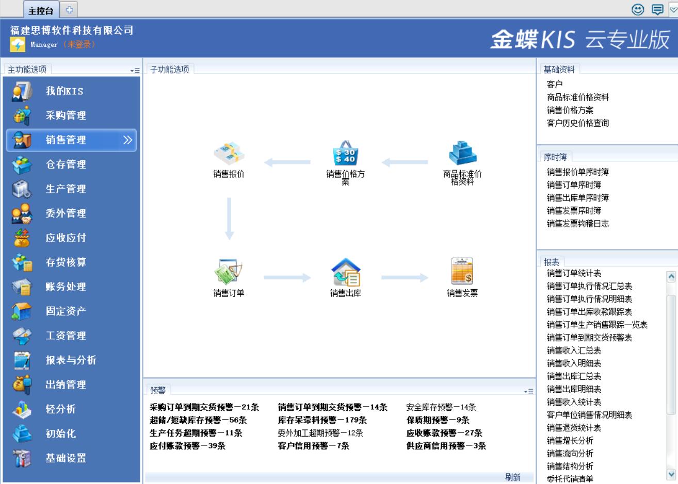Open the 销售发票 invoice icon
The width and height of the screenshot is (678, 484).
point(462,271)
